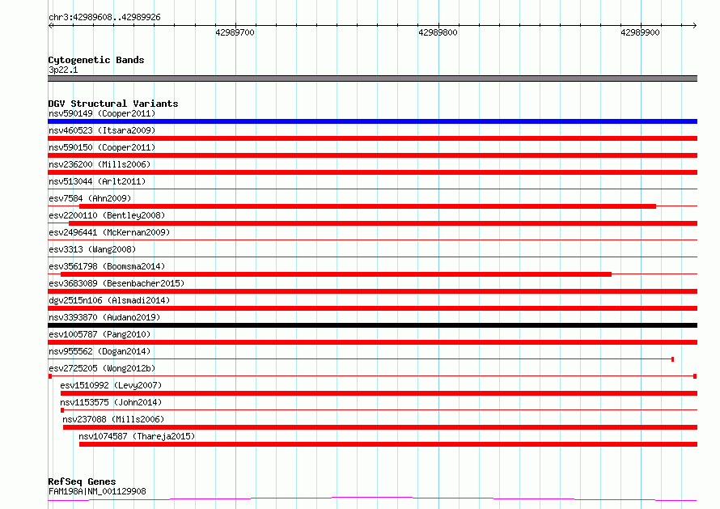Click the RefSeq Genes track title
This screenshot has width=720, height=509.
82,482
